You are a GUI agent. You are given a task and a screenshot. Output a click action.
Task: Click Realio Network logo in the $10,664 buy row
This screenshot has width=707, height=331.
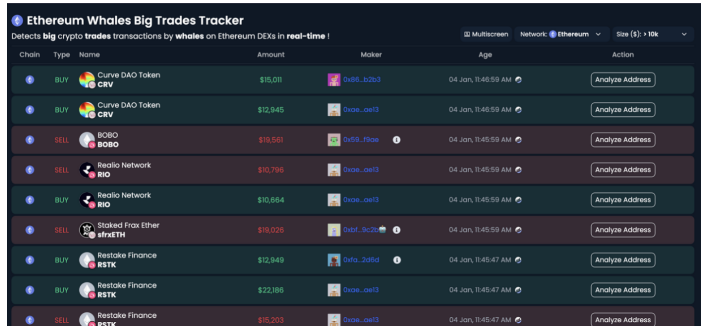pos(87,200)
